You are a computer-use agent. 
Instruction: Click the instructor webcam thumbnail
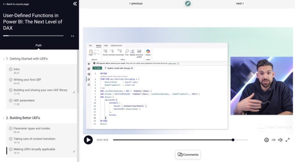(261, 86)
